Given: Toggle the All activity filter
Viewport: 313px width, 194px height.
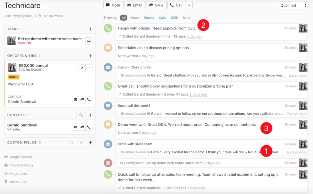Looking at the screenshot, I should coord(123,17).
